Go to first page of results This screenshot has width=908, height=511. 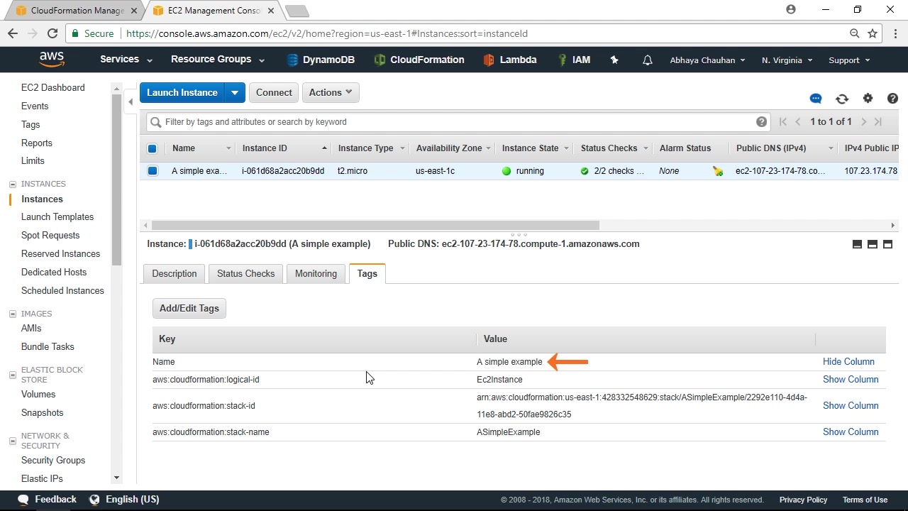(783, 122)
